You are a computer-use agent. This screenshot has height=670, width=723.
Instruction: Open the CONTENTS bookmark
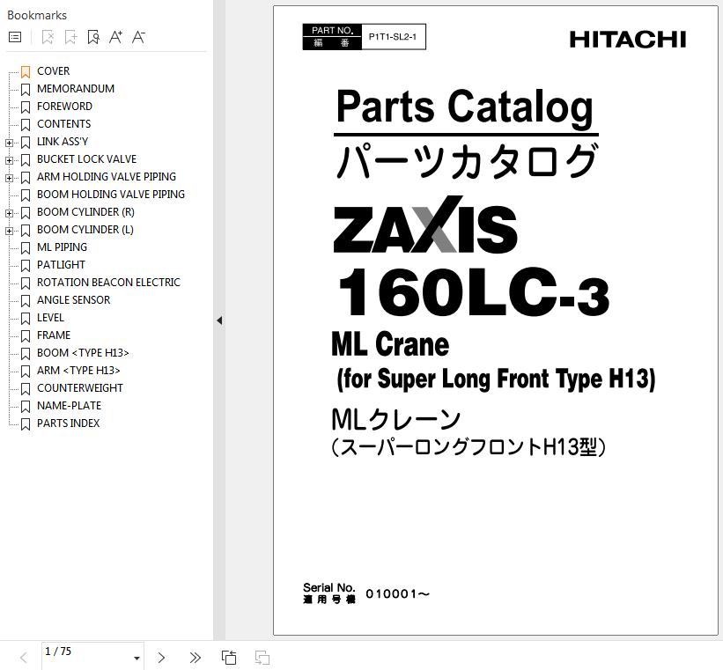pos(63,124)
